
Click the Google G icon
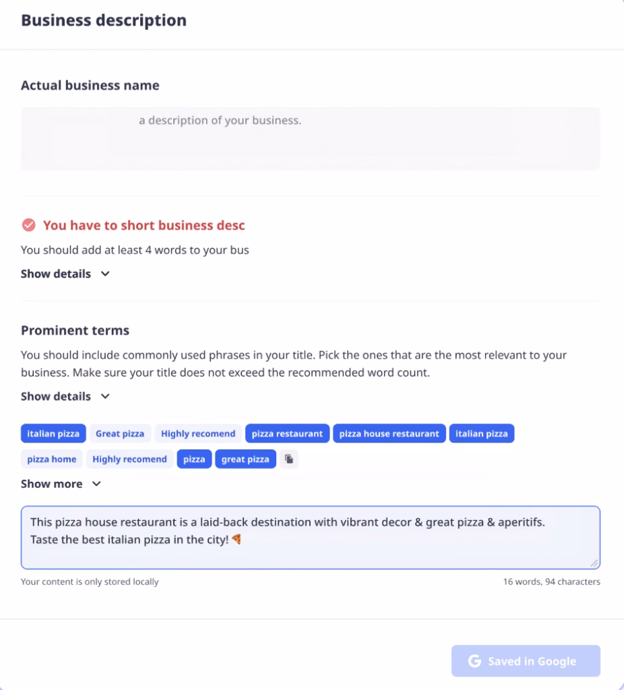coord(474,661)
